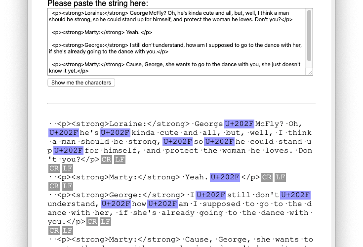Click the word McFly? in the output

(x=269, y=124)
